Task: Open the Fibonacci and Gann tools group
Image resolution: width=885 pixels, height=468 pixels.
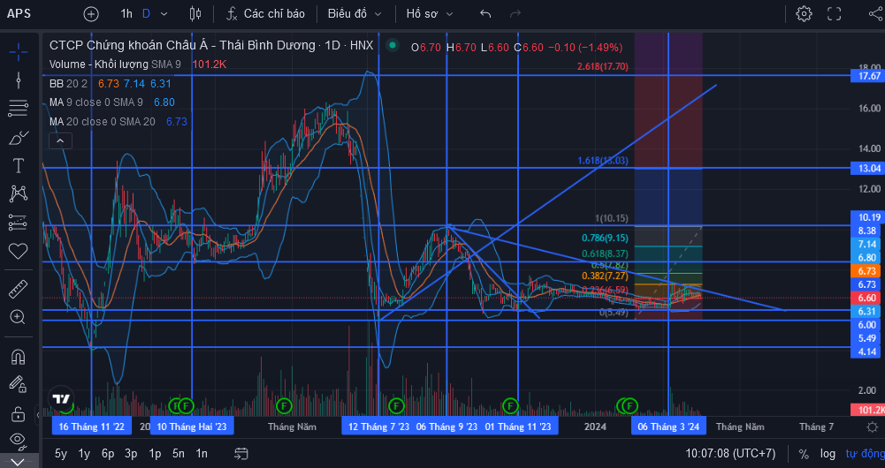Action: click(x=18, y=109)
